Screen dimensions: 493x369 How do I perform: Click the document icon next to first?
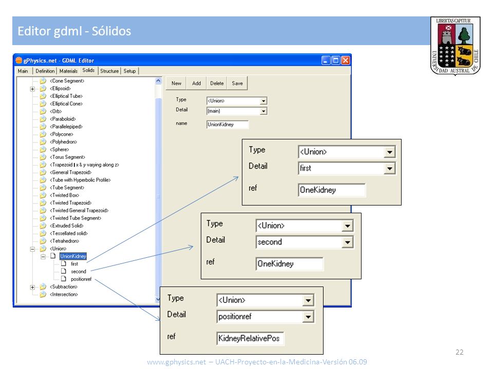click(64, 263)
